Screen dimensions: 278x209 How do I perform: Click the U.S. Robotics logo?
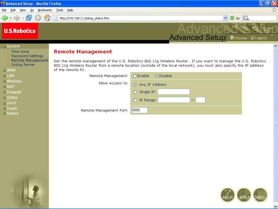[20, 31]
